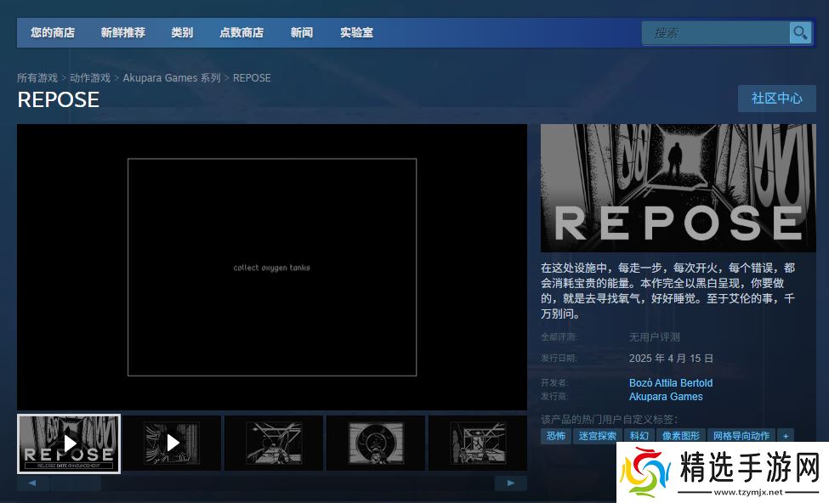The height and width of the screenshot is (503, 829).
Task: Click in the 搜索 input field
Action: click(x=716, y=33)
